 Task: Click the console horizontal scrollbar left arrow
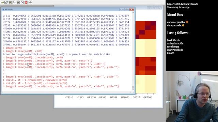[3, 92]
